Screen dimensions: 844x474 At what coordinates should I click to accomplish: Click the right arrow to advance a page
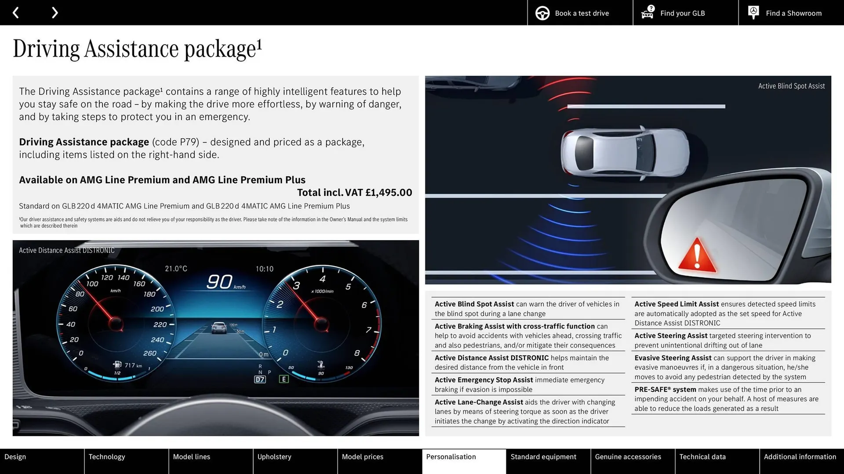click(55, 12)
